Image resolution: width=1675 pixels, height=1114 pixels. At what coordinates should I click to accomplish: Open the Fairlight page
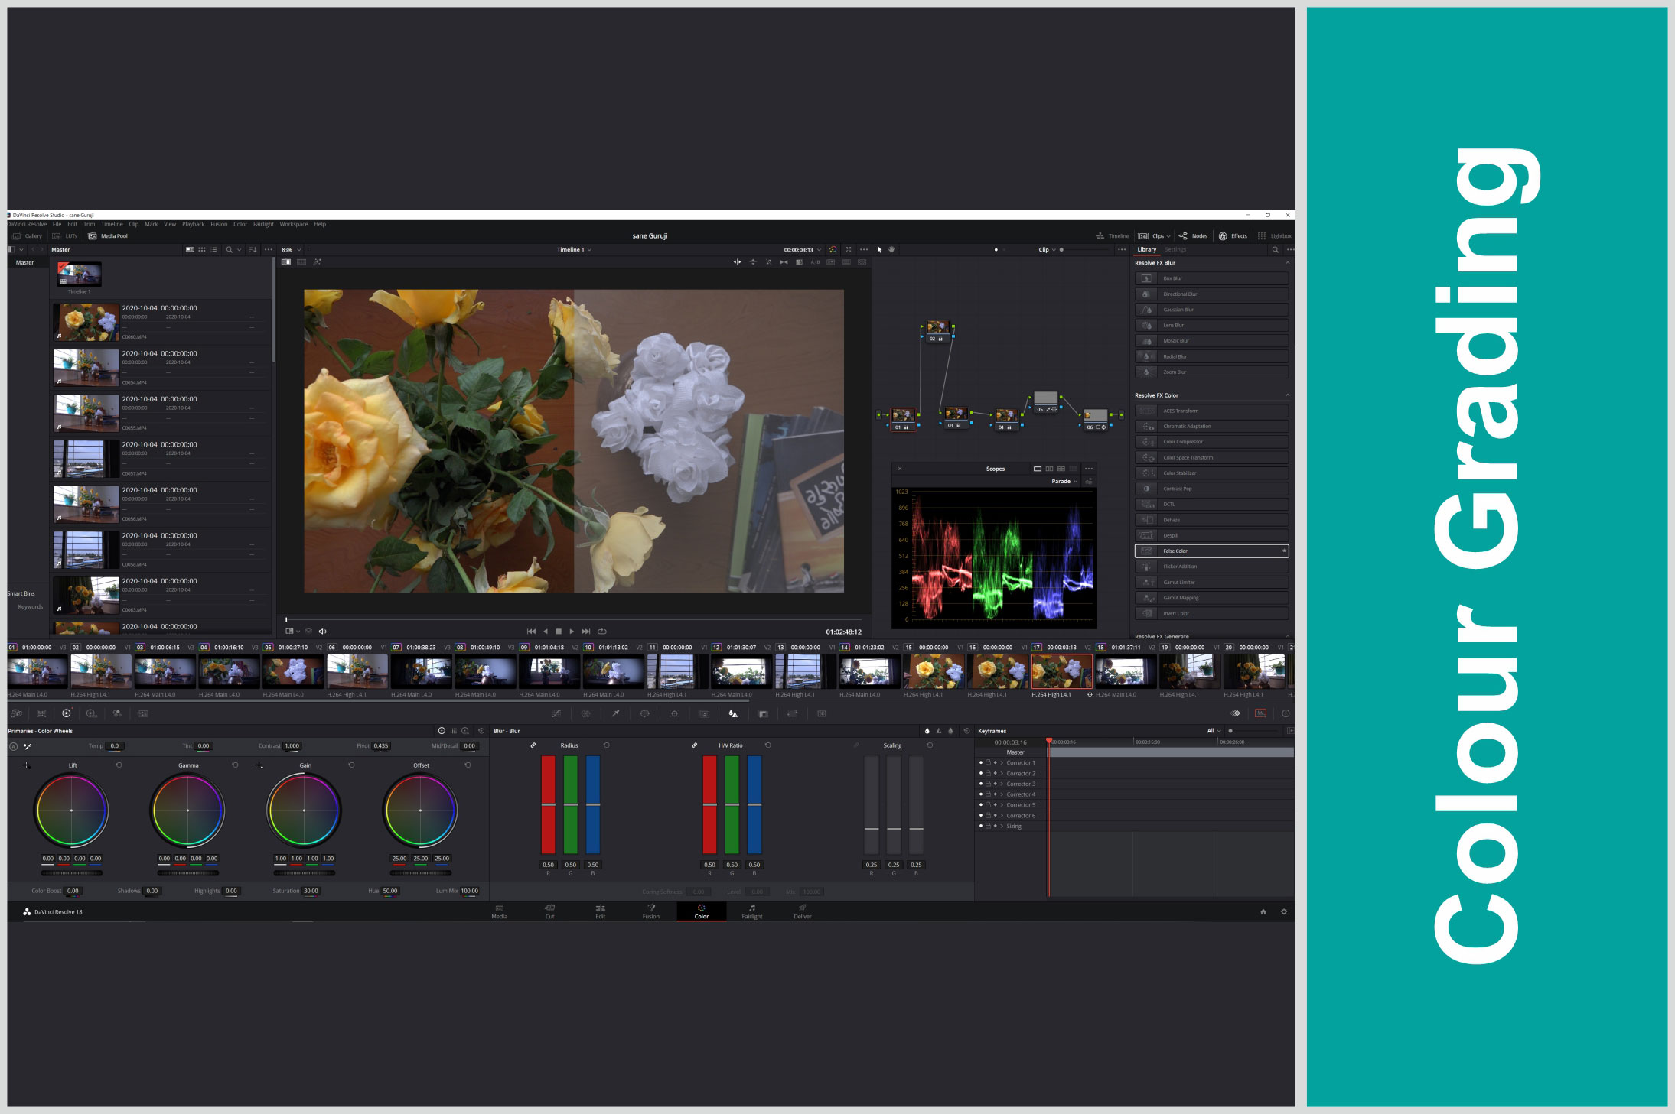coord(751,911)
